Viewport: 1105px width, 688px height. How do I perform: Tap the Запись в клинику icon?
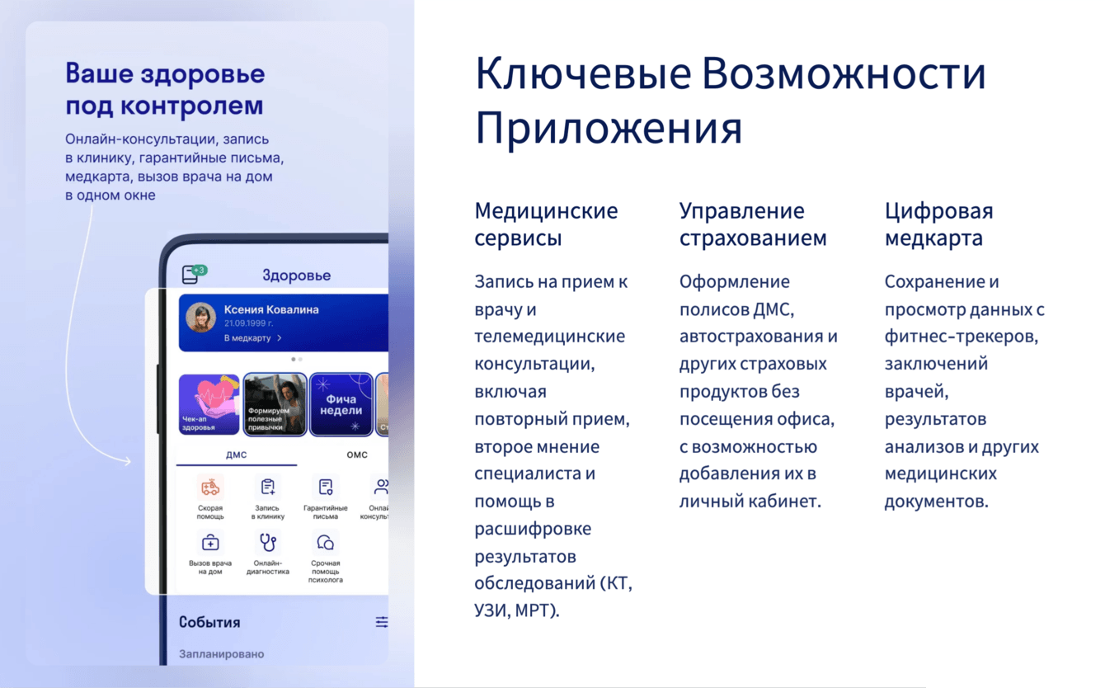click(x=268, y=487)
